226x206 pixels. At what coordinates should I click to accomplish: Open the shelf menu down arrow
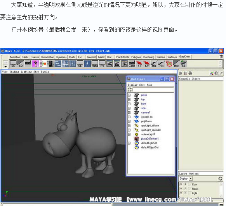coord(5,66)
